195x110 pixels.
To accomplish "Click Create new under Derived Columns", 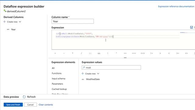I will click(12, 22).
